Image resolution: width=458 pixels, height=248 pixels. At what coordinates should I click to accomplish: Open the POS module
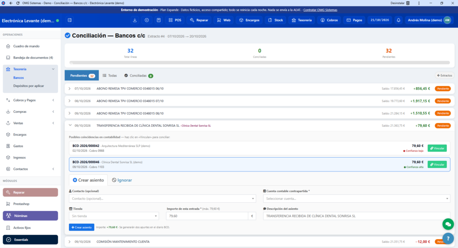175,20
